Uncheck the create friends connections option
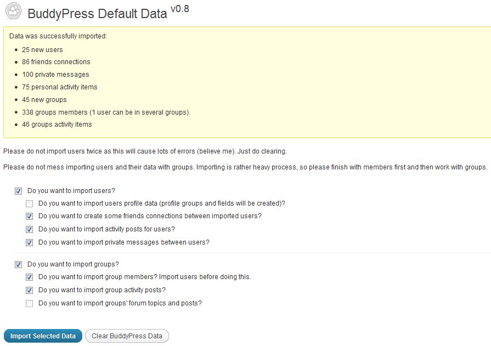Image resolution: width=491 pixels, height=346 pixels. coord(29,216)
